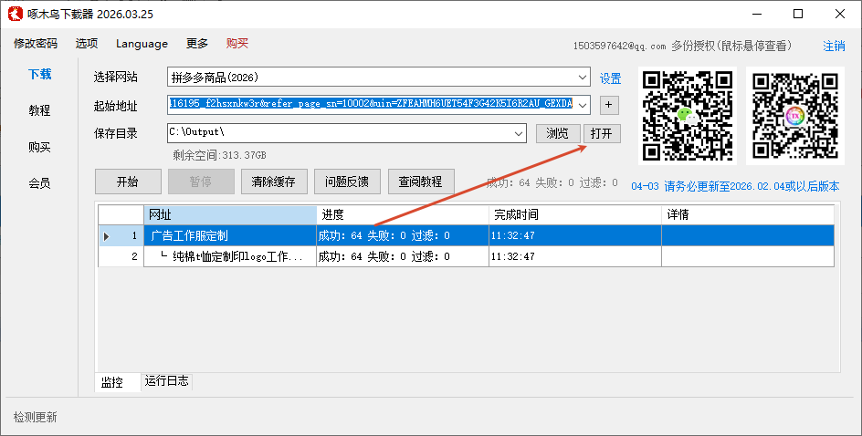Open the 修改密码 menu
The image size is (862, 436).
[36, 44]
